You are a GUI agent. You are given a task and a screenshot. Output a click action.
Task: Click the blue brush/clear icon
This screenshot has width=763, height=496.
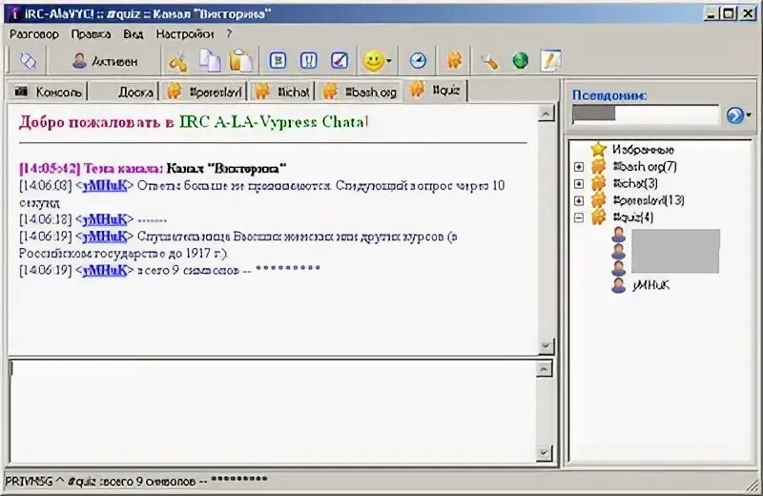point(340,61)
